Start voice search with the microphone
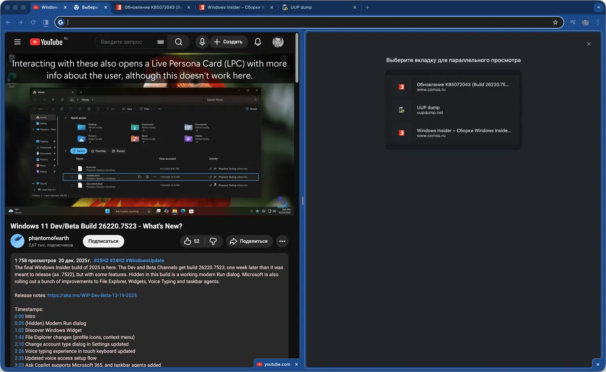 click(x=202, y=42)
